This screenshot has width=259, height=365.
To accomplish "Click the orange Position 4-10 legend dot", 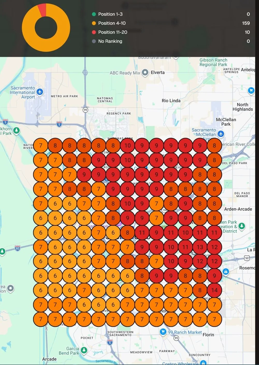I will tap(94, 23).
